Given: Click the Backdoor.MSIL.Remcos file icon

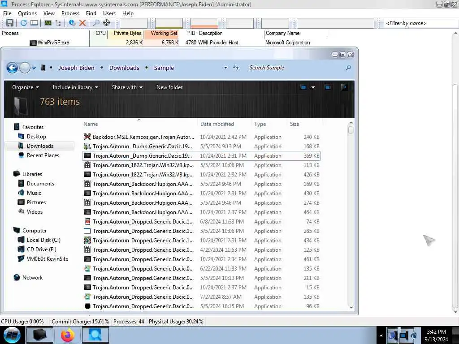Looking at the screenshot, I should click(x=87, y=137).
